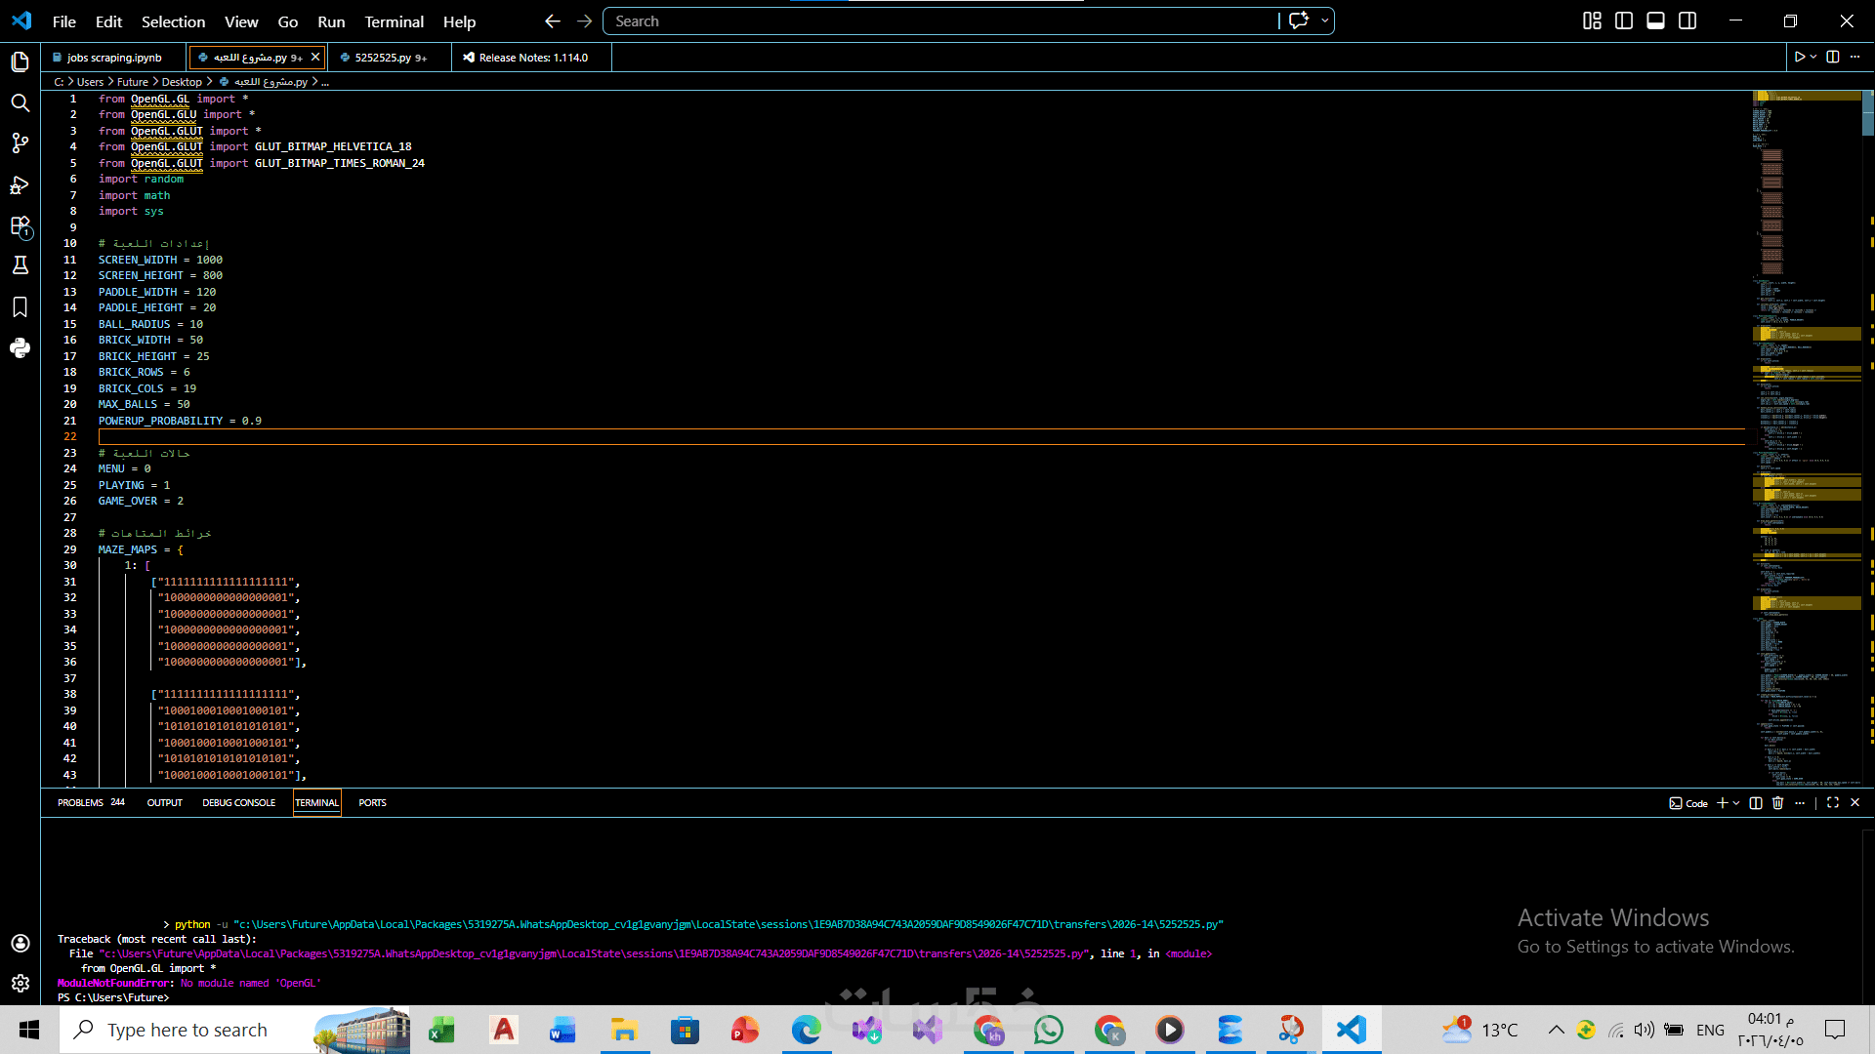Open Source Control view
1875x1054 pixels.
[20, 143]
